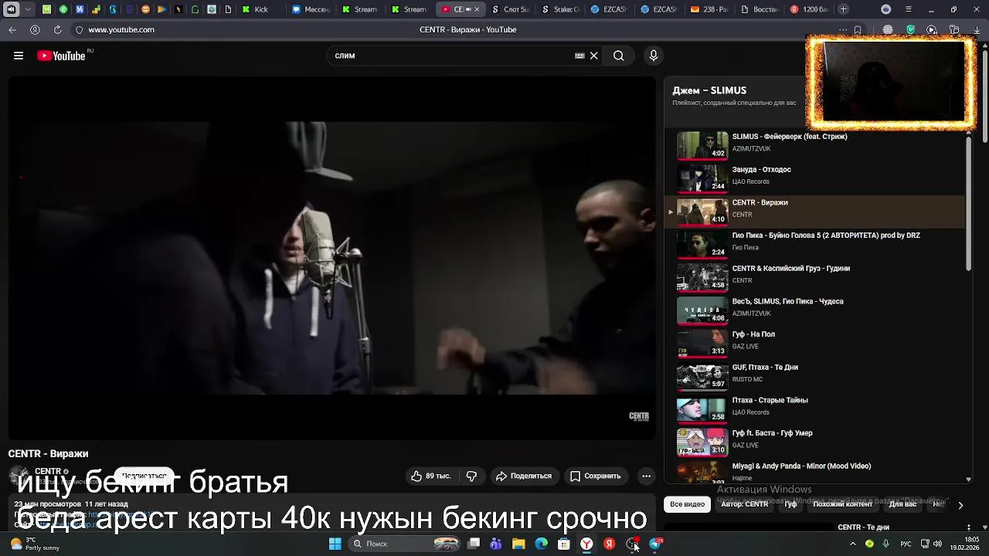Open the browser tab list dropdown arrow
The image size is (989, 556).
pos(29,9)
